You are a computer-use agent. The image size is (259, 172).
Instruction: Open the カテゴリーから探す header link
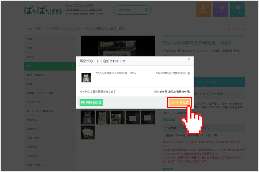click(x=83, y=5)
